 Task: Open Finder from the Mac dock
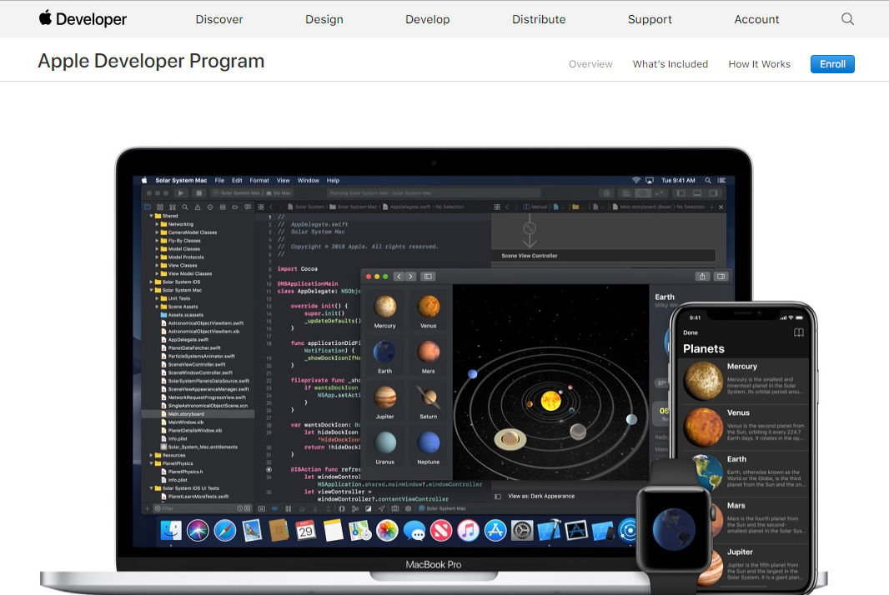[171, 530]
